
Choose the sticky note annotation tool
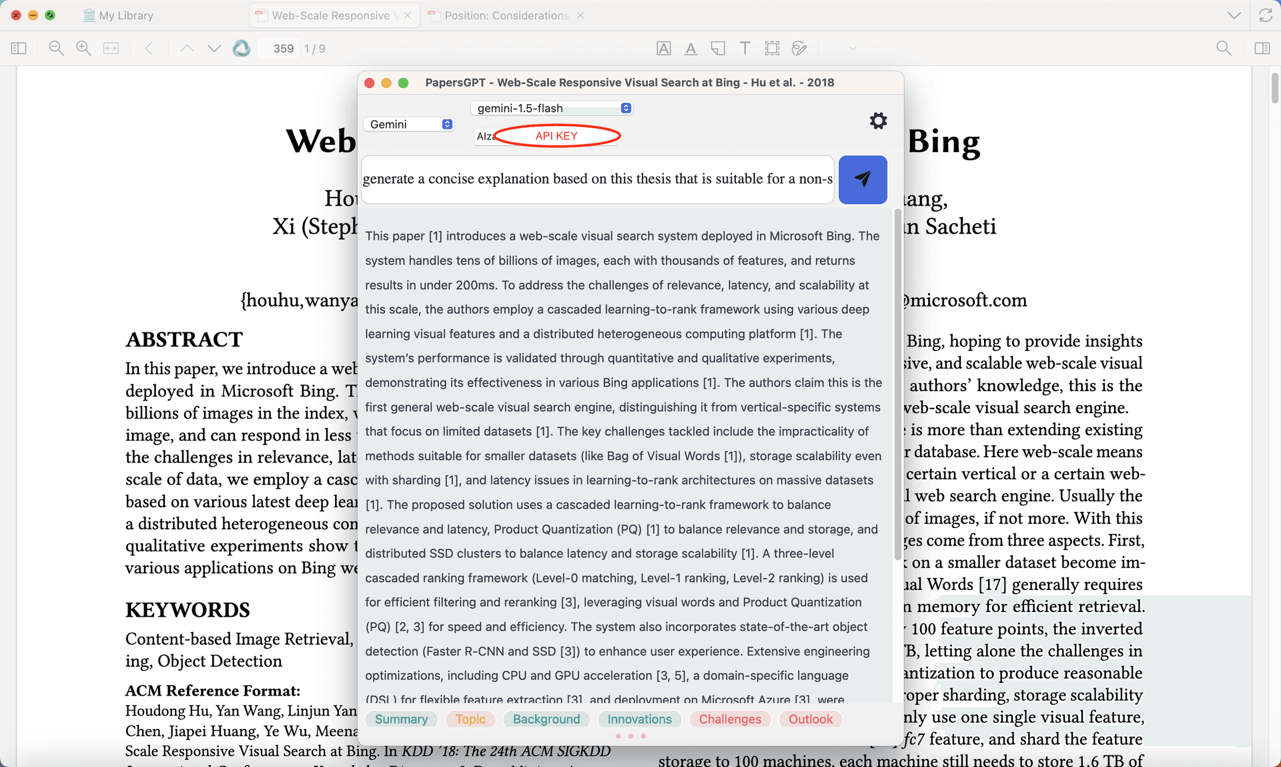point(718,48)
